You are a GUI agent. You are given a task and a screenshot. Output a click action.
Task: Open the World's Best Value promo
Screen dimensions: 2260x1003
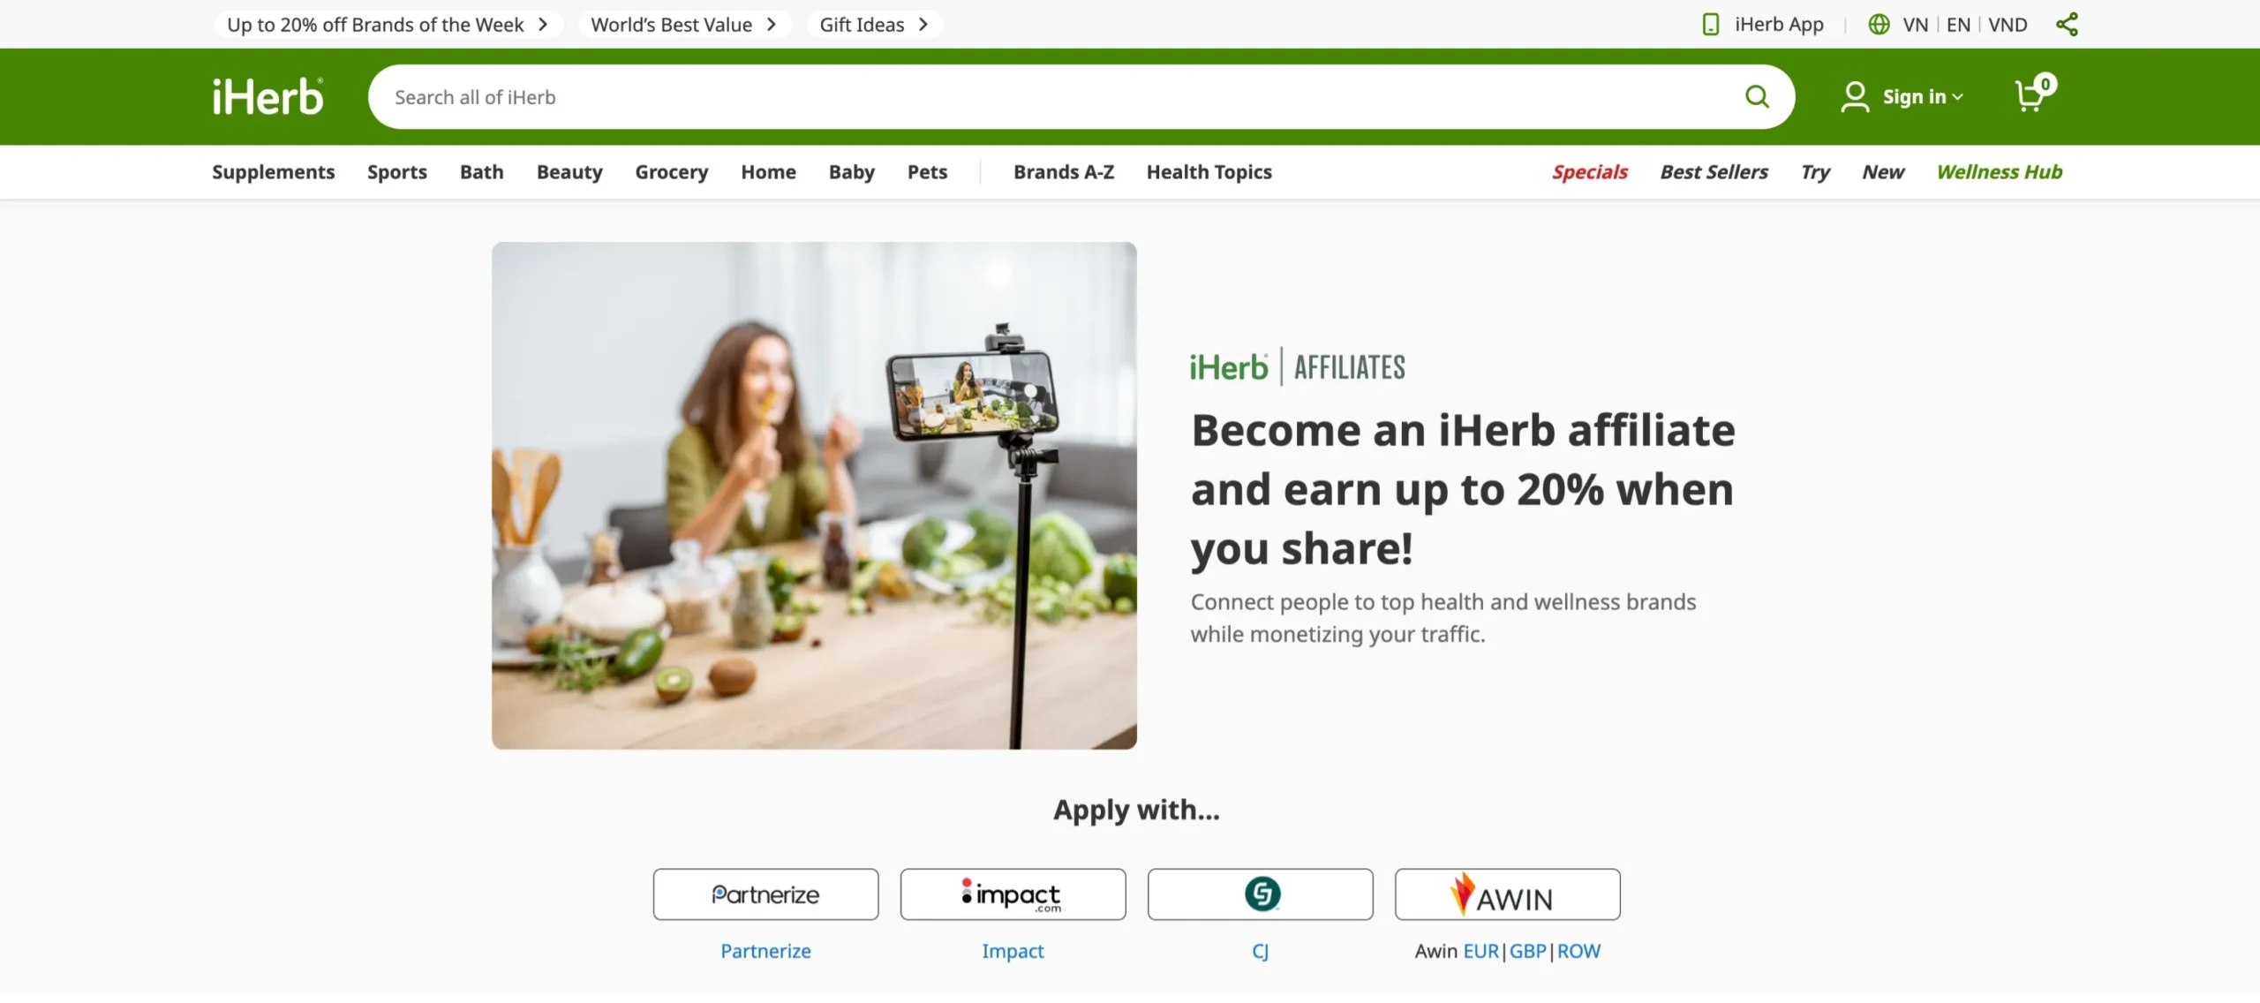pyautogui.click(x=684, y=25)
